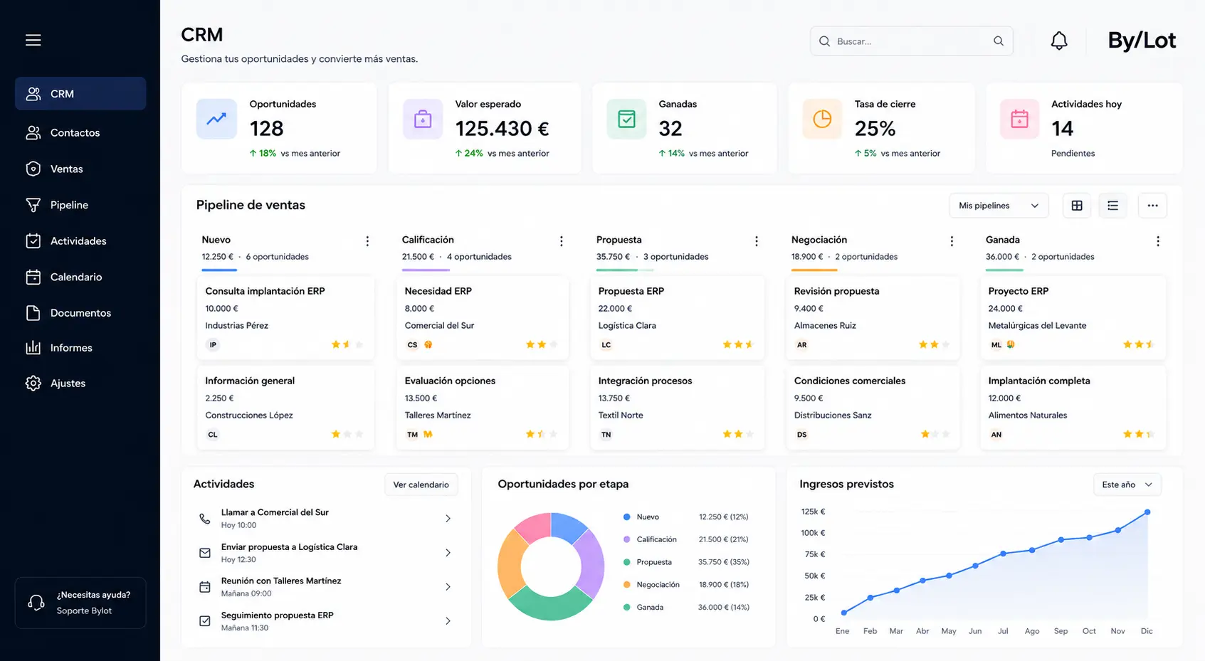Click the Propuesta legend color dot

626,562
